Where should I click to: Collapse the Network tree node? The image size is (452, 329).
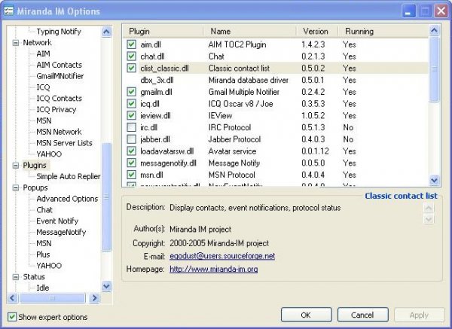[16, 43]
